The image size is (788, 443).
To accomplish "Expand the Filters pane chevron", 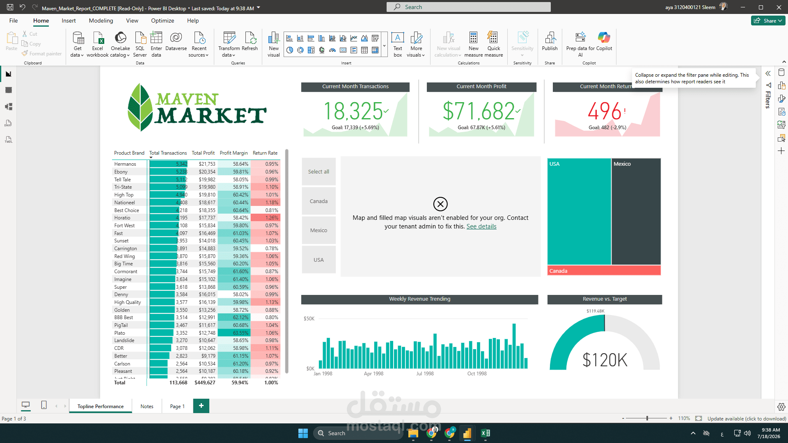I will coord(768,73).
